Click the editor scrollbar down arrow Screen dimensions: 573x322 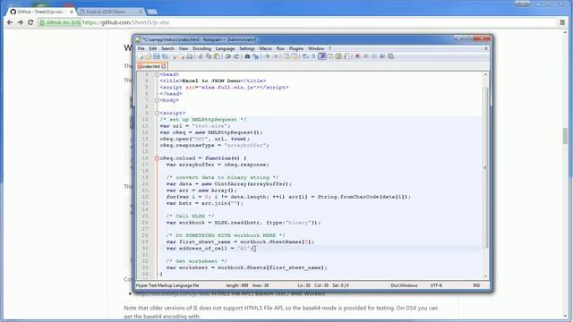485,276
